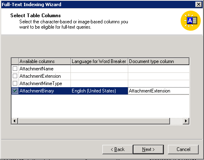Select the AttachmentBinary row text
This screenshot has height=160, width=204.
(36, 91)
